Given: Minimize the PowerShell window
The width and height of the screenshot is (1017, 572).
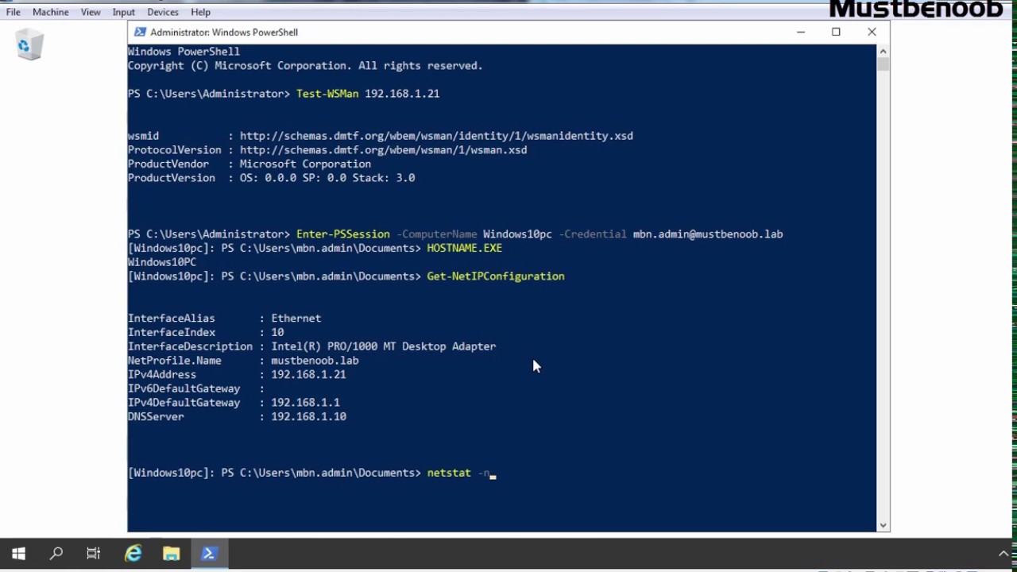Looking at the screenshot, I should click(801, 32).
